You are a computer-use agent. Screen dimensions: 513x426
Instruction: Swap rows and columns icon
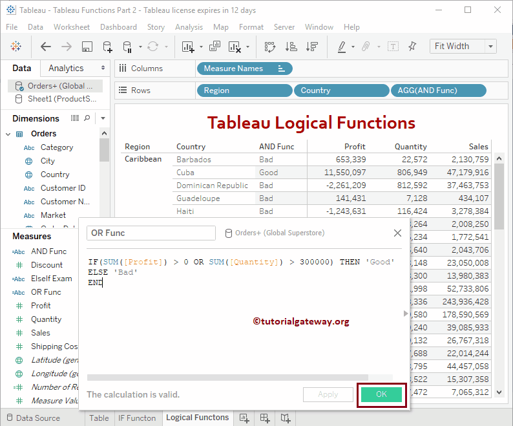click(x=270, y=47)
